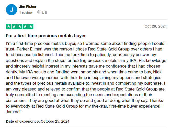Open the 'I'm a first-time precious metals buyer' heading

(46, 36)
